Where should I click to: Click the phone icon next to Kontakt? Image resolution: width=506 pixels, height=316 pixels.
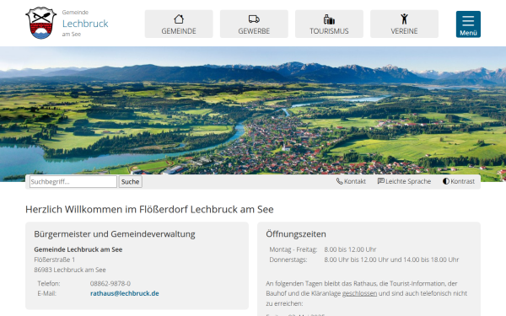tap(339, 181)
